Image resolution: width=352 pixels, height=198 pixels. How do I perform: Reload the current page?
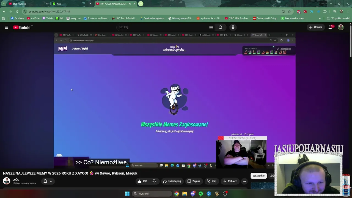[x=17, y=12]
